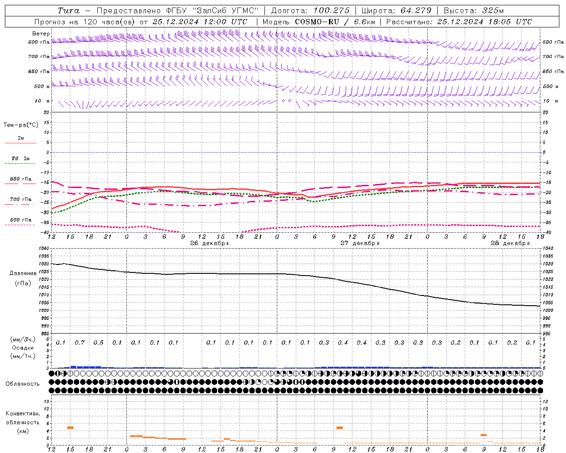Click the "27 декабря" date label
The image size is (566, 453).
click(x=359, y=243)
